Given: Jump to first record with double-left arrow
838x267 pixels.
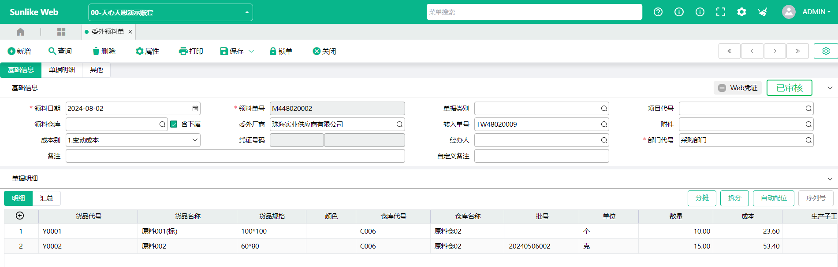Looking at the screenshot, I should pyautogui.click(x=730, y=51).
